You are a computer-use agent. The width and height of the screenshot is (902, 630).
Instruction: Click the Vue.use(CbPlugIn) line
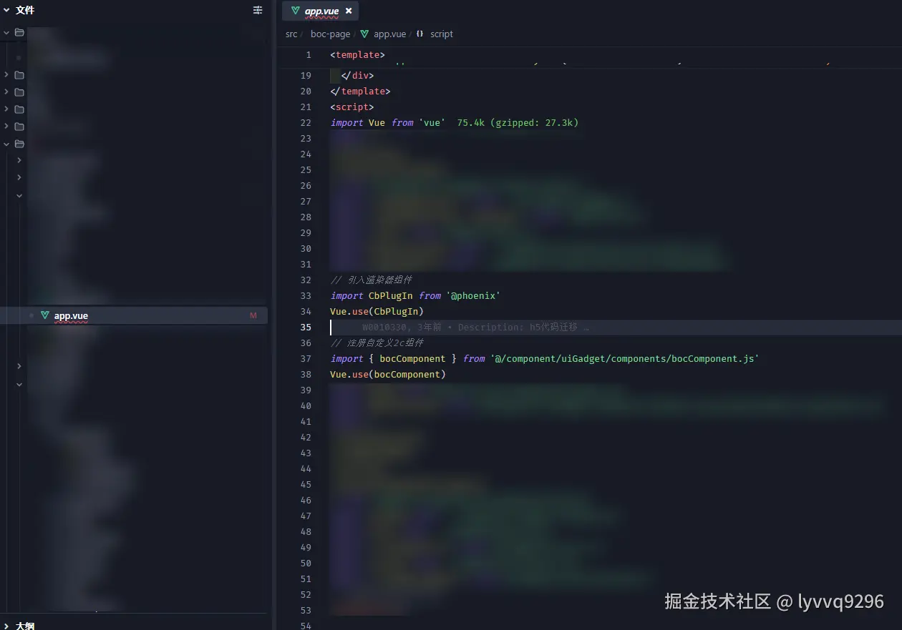[x=377, y=311]
